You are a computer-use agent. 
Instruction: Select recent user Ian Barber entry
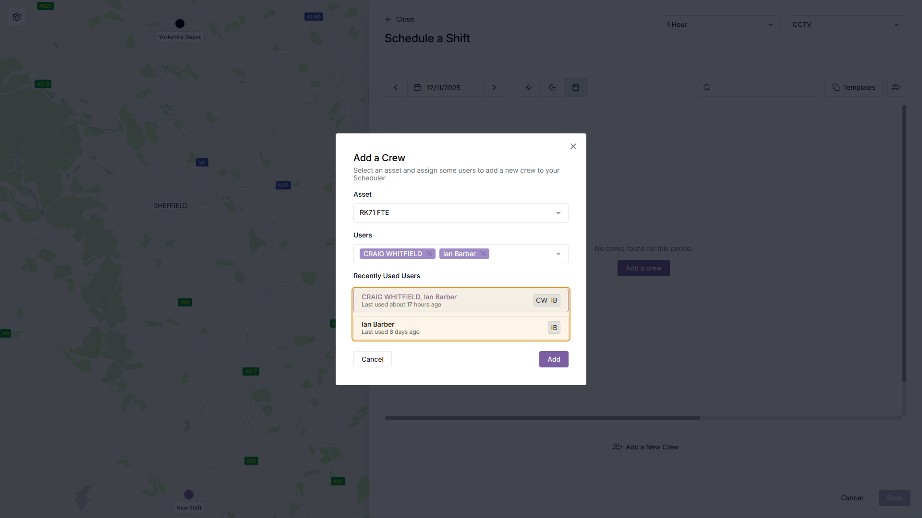[x=461, y=328]
